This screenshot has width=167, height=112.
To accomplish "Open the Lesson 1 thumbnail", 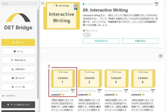I will coord(63,79).
